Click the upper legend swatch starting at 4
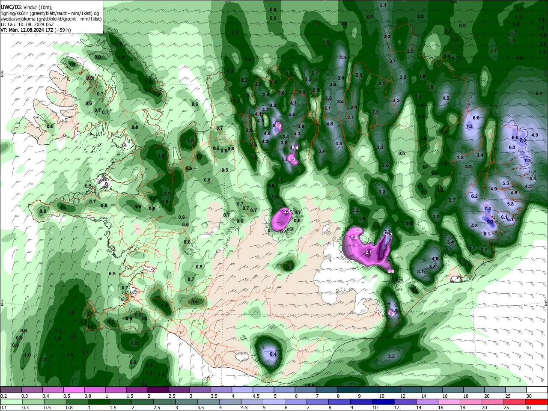 [x=242, y=390]
